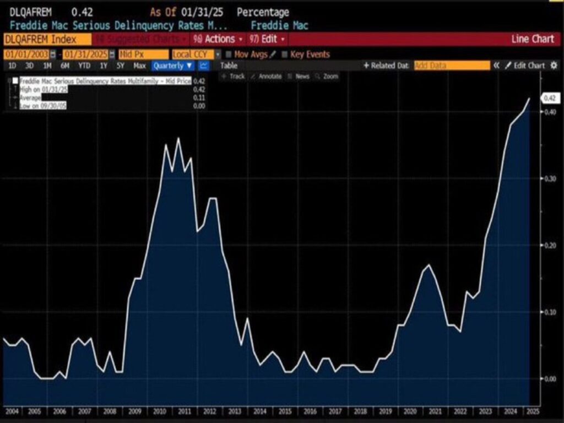Expand the Local CCY currency dropdown

[x=218, y=55]
